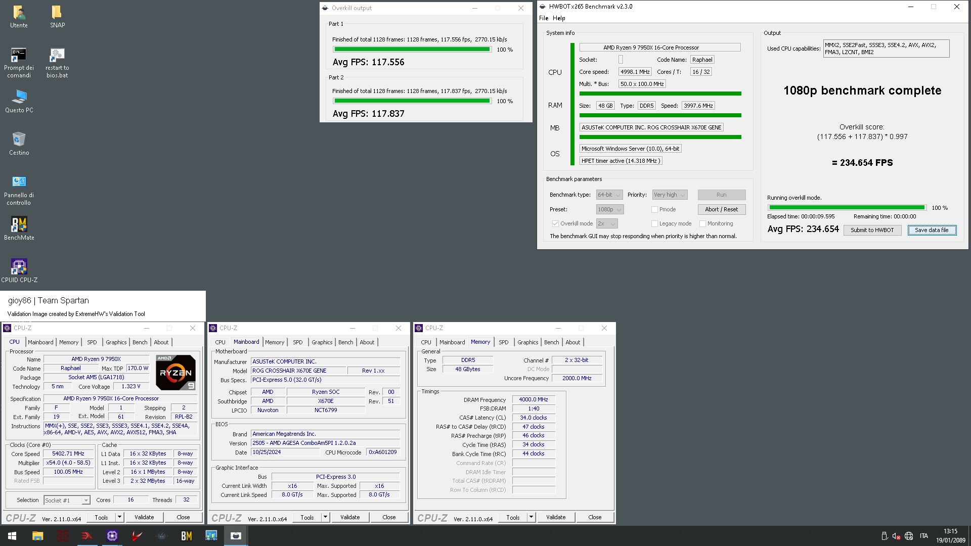Click the disabled Run button
The width and height of the screenshot is (971, 546).
721,195
